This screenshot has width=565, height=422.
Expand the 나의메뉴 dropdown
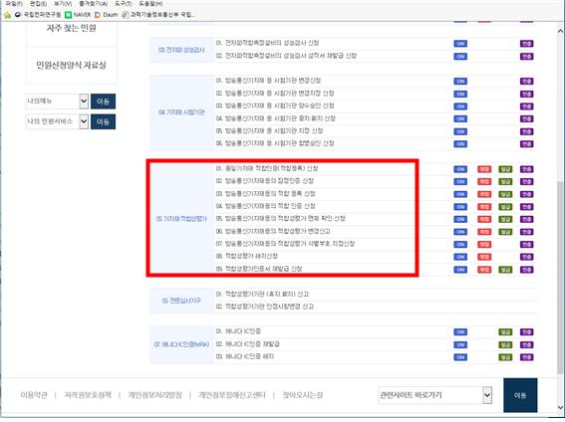point(84,102)
